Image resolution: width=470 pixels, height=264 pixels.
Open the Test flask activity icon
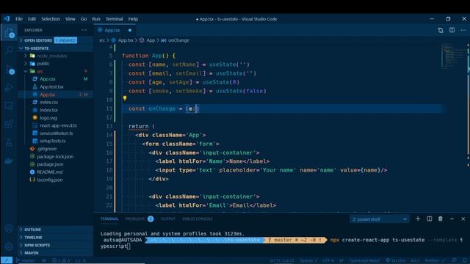[x=9, y=142]
